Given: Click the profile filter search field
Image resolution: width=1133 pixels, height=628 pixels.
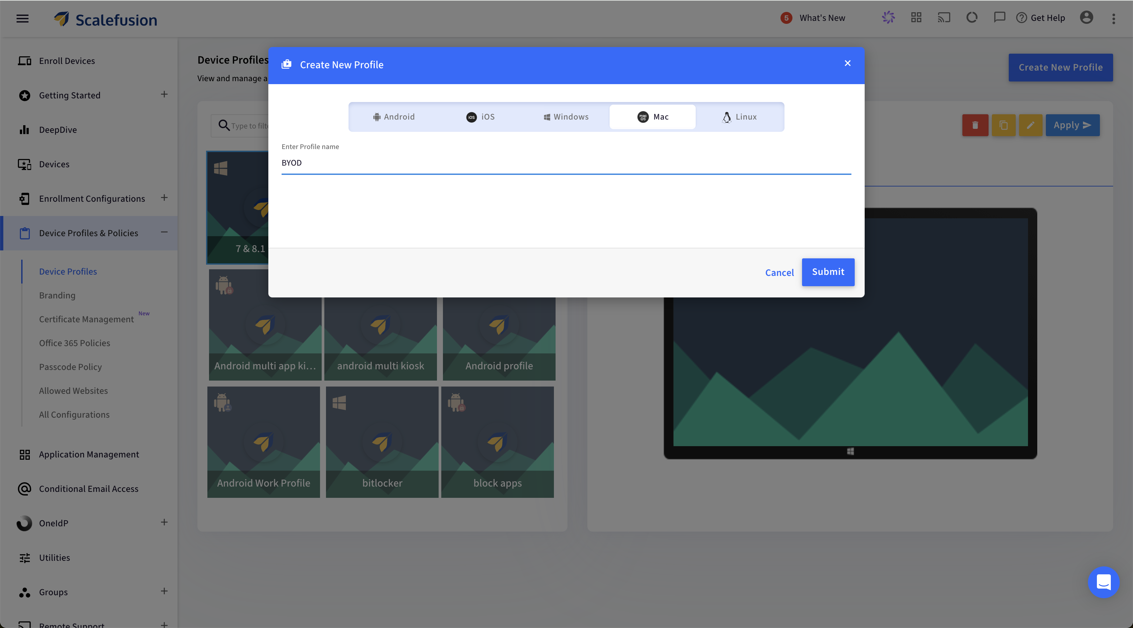Looking at the screenshot, I should [x=241, y=126].
